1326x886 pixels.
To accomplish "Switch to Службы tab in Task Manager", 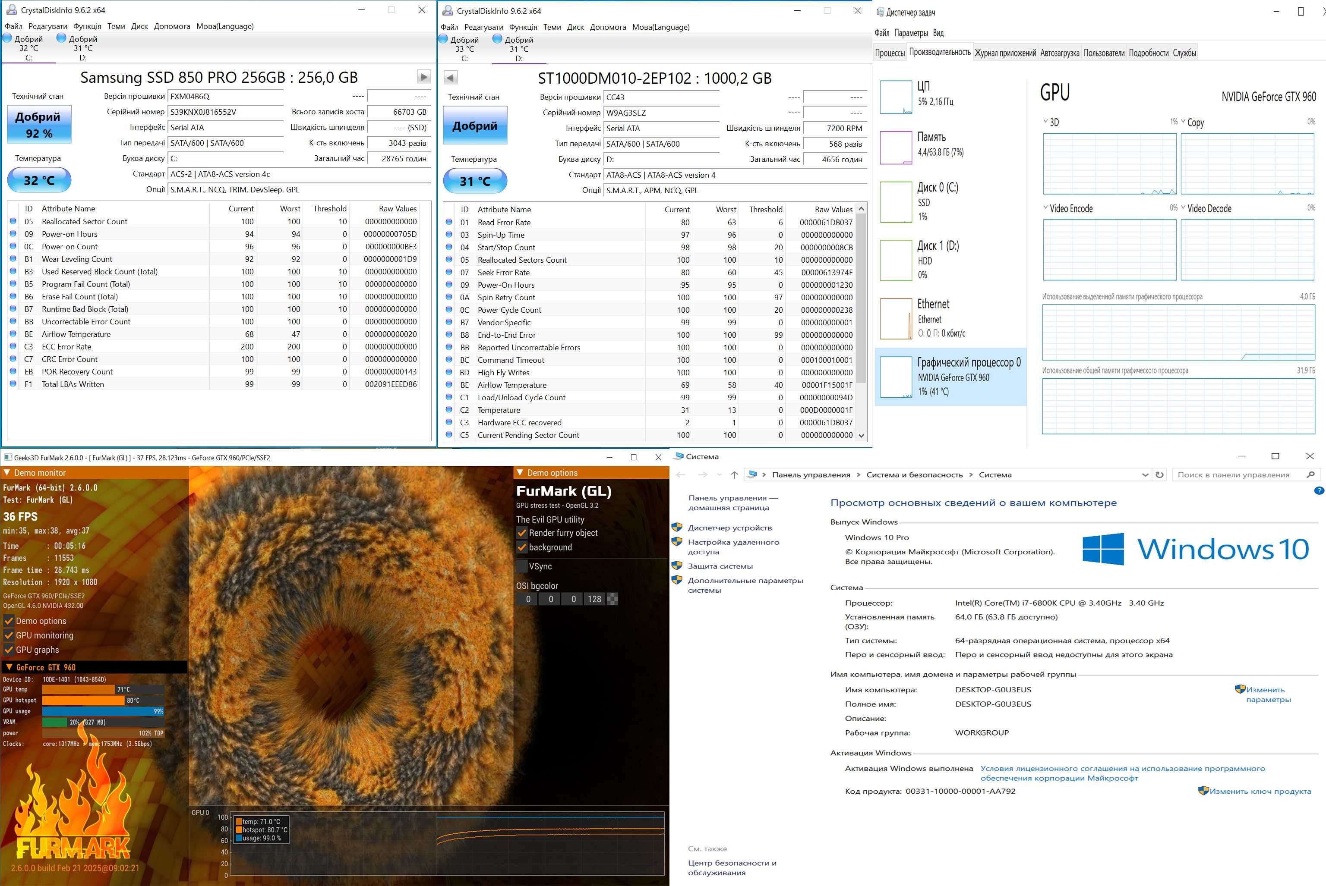I will [1184, 53].
